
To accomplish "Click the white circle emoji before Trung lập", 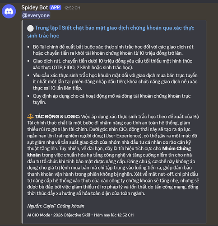I will click(x=30, y=28).
